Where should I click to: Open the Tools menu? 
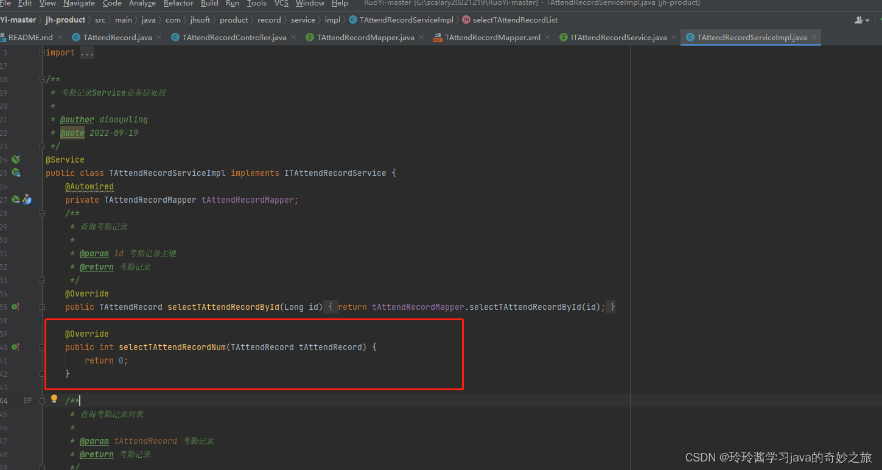point(256,3)
